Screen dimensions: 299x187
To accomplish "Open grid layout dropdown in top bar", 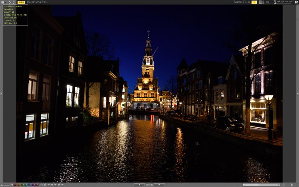I will tap(269, 2).
